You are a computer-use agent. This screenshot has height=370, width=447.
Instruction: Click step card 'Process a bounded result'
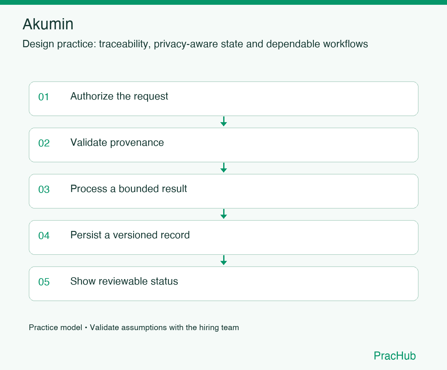pyautogui.click(x=223, y=191)
